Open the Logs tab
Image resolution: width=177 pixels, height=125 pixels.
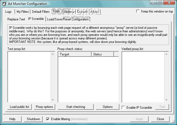(8, 12)
